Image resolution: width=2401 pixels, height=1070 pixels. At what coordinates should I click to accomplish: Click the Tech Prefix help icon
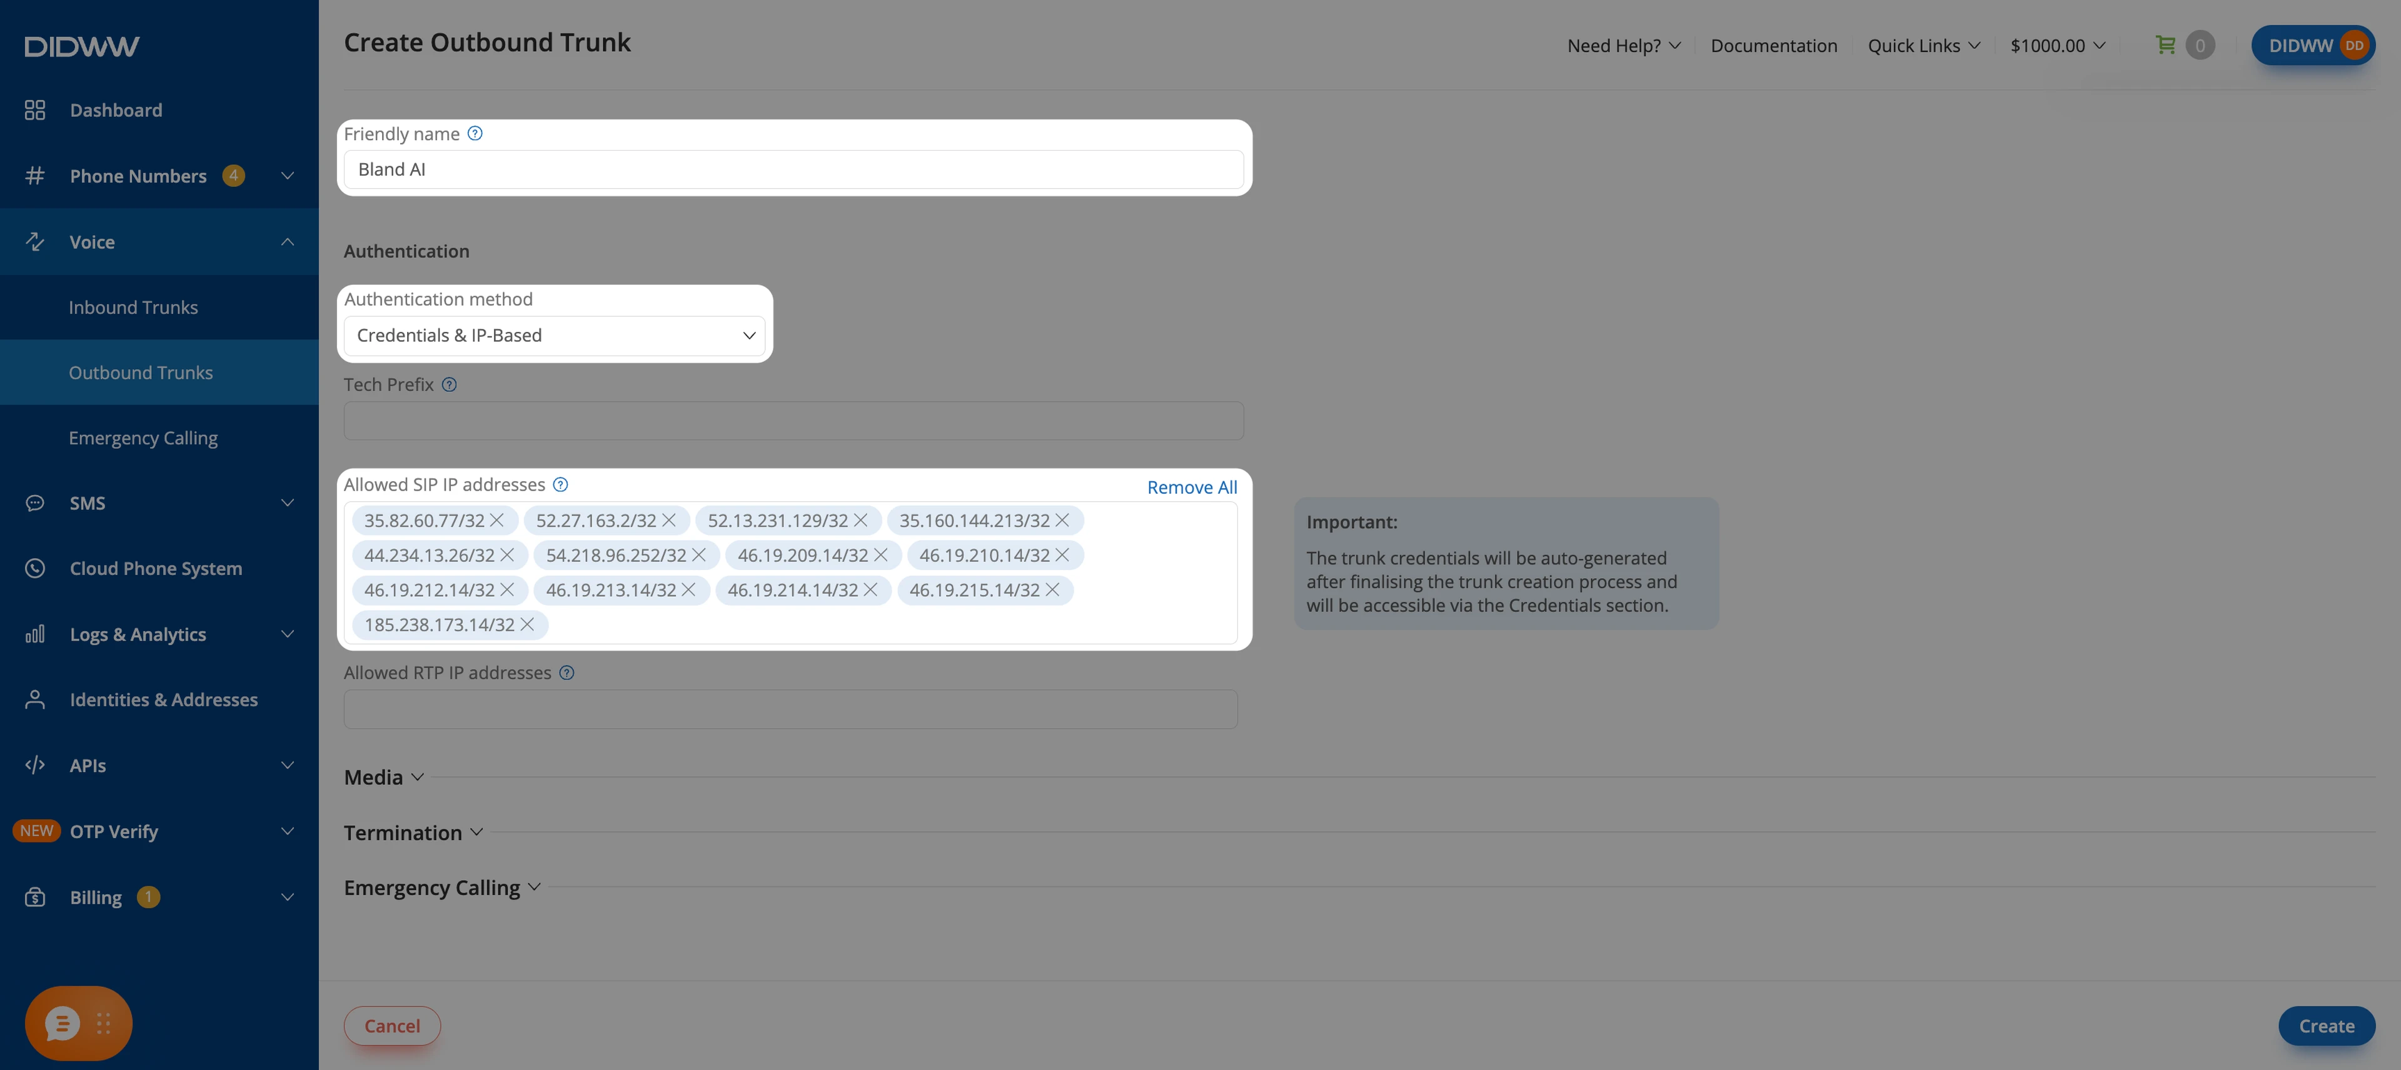(x=450, y=384)
